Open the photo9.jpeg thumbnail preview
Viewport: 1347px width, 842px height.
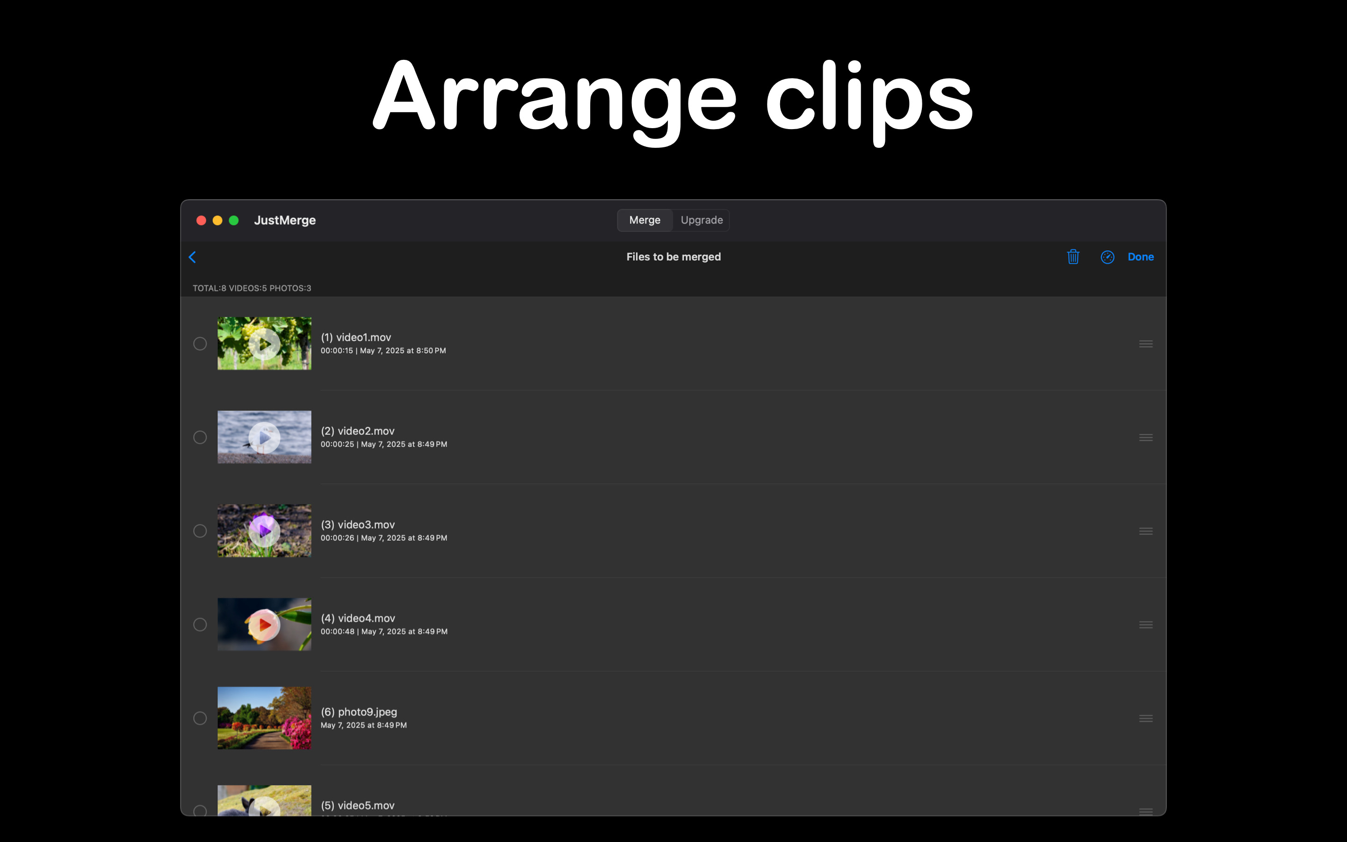point(264,718)
